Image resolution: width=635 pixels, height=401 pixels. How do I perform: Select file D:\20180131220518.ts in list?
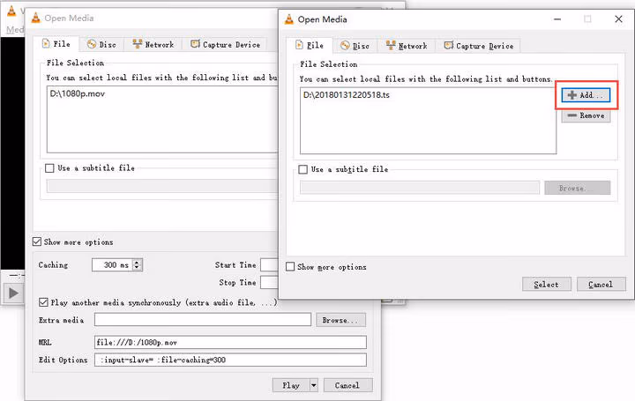coord(347,95)
